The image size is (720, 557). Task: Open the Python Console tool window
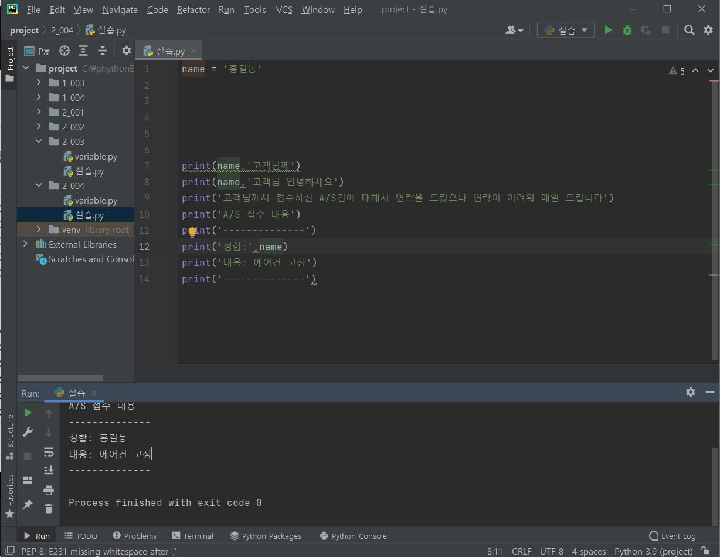353,536
